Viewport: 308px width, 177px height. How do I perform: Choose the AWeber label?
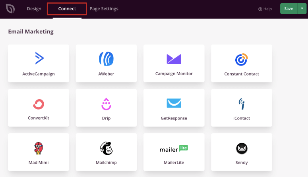106,74
